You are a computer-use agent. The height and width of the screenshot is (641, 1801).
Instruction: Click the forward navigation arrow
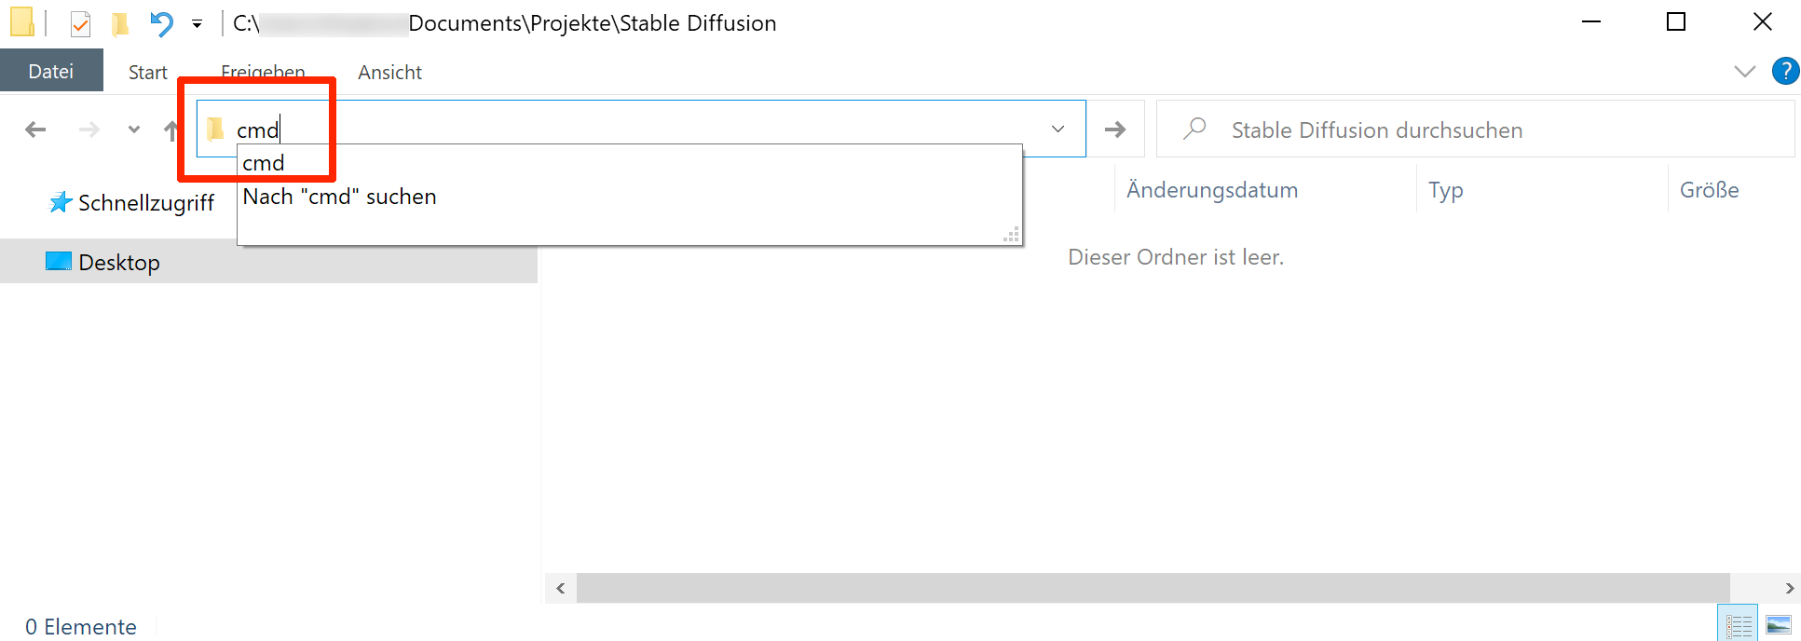89,130
